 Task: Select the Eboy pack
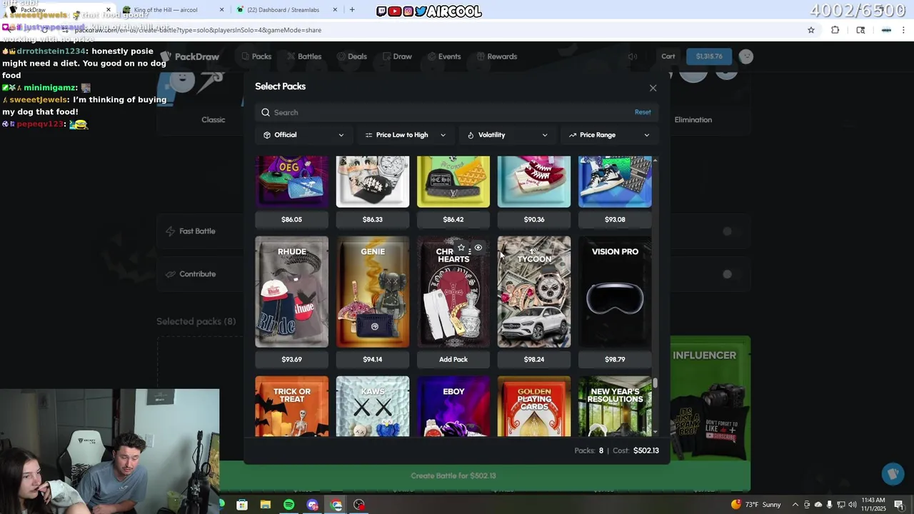click(x=453, y=406)
